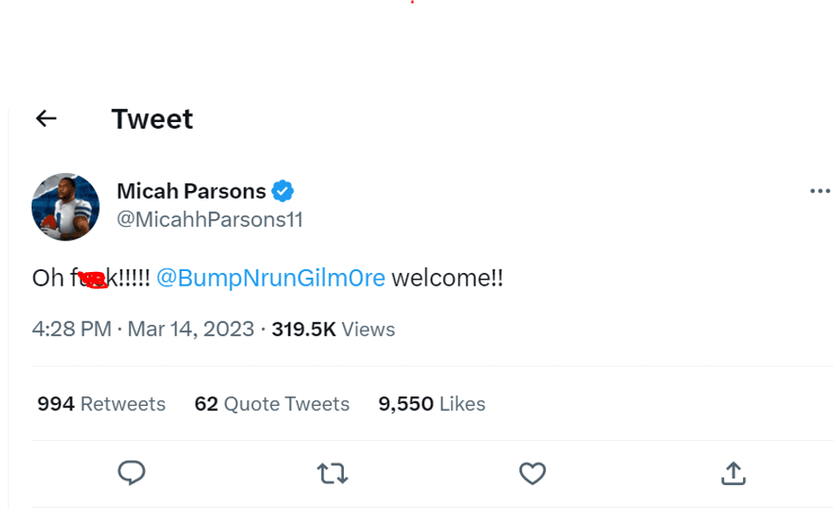Show the 994 Retweets list
Screen dimensions: 836x509
coord(102,403)
